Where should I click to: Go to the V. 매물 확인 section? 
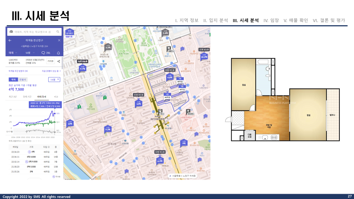tap(296, 20)
